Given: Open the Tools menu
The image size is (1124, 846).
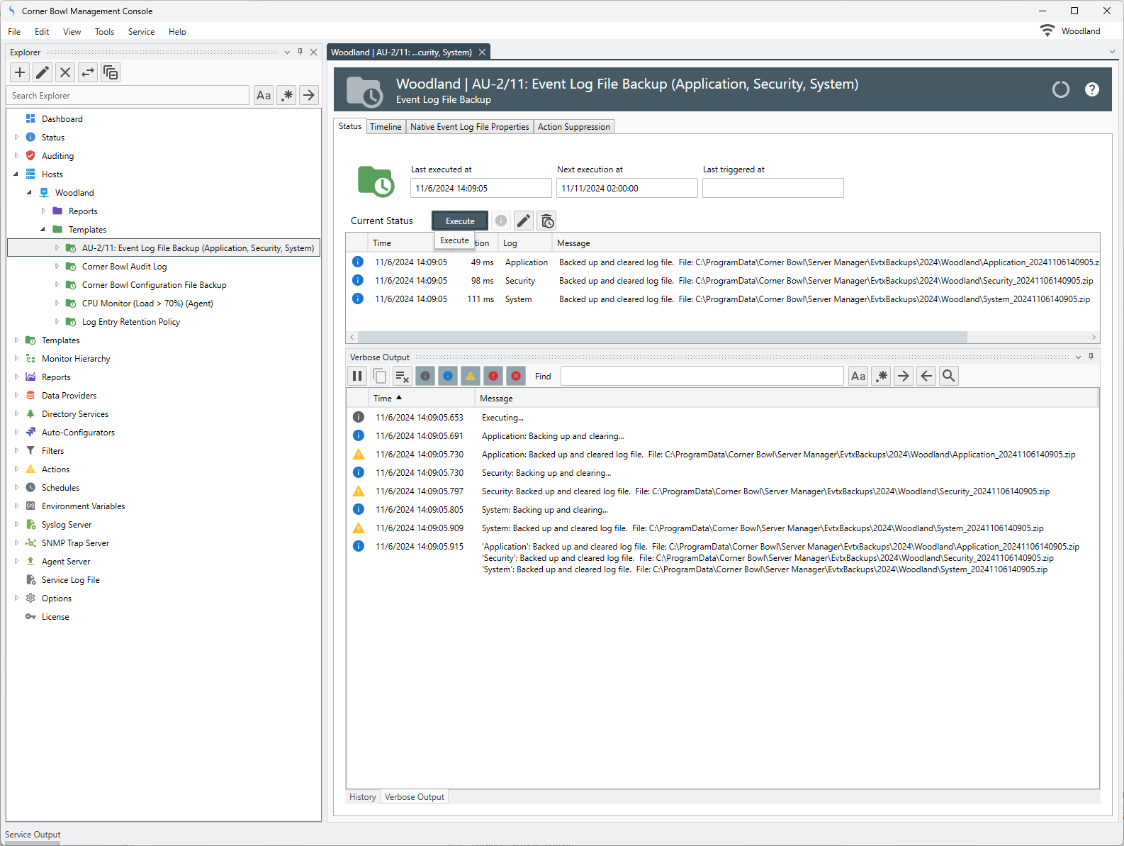Looking at the screenshot, I should [x=104, y=32].
